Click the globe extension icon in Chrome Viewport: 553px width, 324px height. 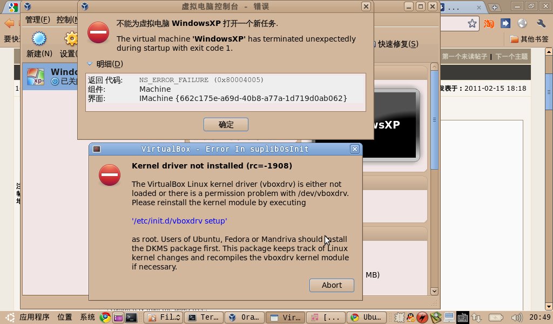coord(522,24)
